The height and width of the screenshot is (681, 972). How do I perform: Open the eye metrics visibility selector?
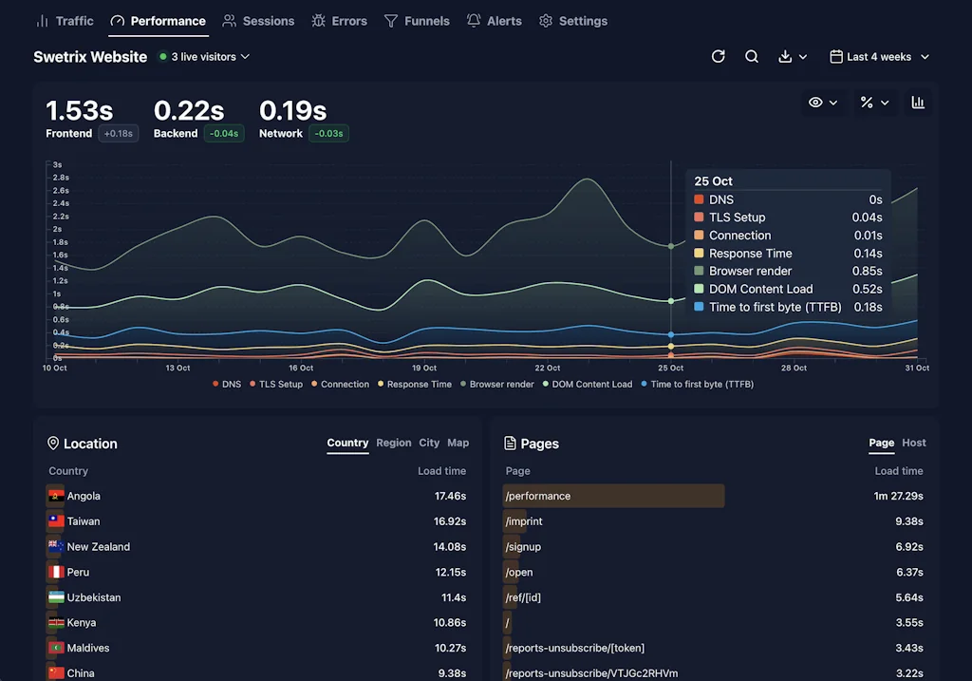point(823,102)
